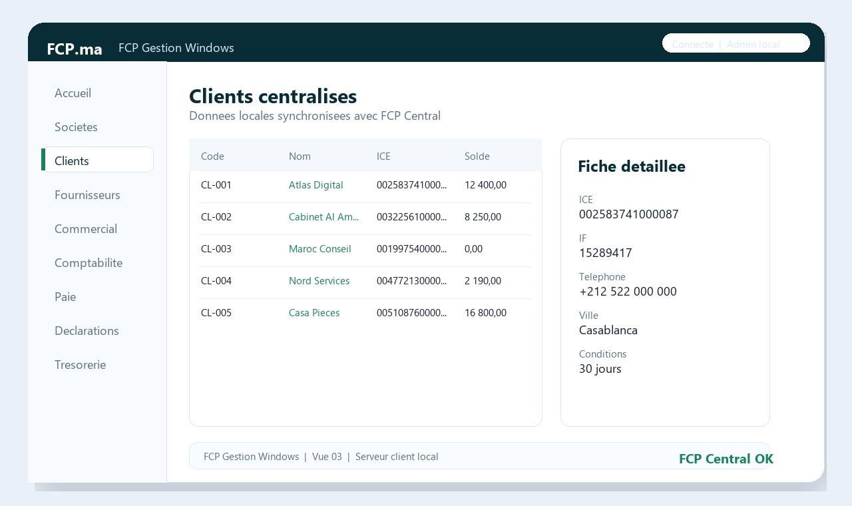
Task: Click the FCP.ma logo in the header
Action: point(75,49)
